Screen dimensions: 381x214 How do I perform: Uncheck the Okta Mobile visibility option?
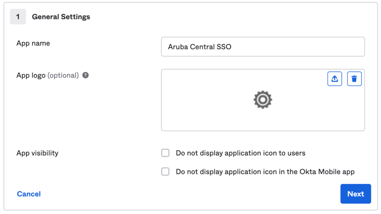tap(165, 172)
